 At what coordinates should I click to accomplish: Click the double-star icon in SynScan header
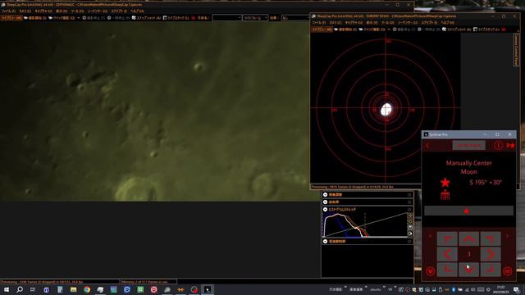tap(510, 146)
